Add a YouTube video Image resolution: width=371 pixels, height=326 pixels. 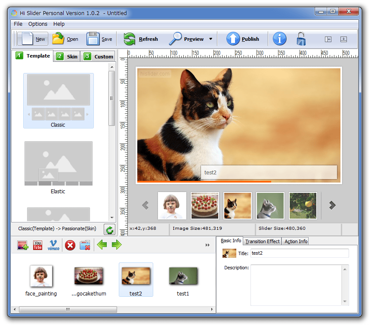click(x=37, y=245)
